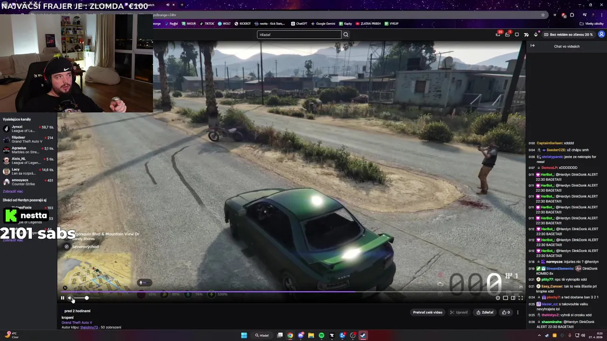The height and width of the screenshot is (341, 607).
Task: Open the Twitch icon with 1 badge
Action: (507, 35)
